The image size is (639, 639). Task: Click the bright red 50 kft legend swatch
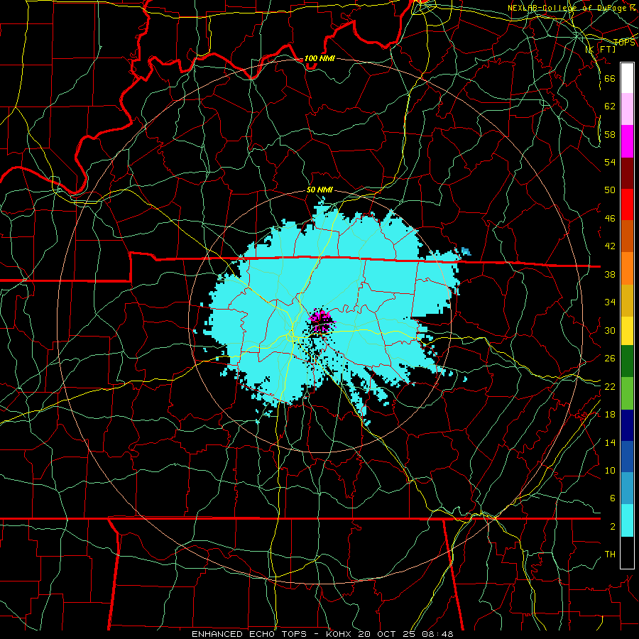tap(627, 204)
